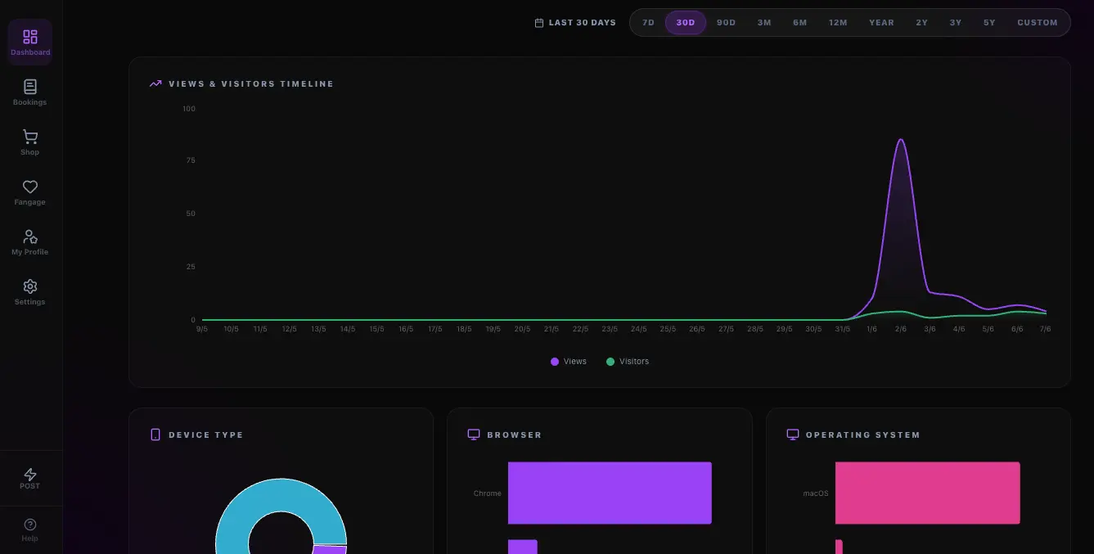Click the calendar icon beside Last 30 Days
The width and height of the screenshot is (1094, 554).
[539, 23]
